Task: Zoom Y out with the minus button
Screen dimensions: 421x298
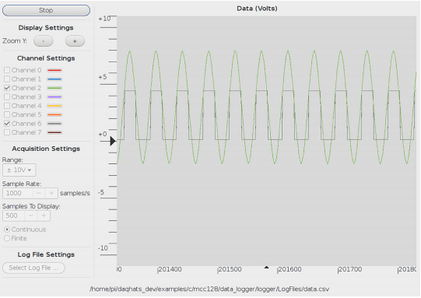Action: pyautogui.click(x=44, y=41)
